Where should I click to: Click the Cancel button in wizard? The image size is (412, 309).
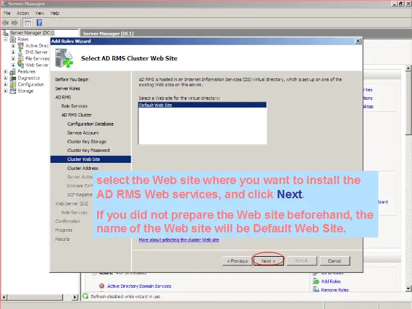tap(335, 261)
